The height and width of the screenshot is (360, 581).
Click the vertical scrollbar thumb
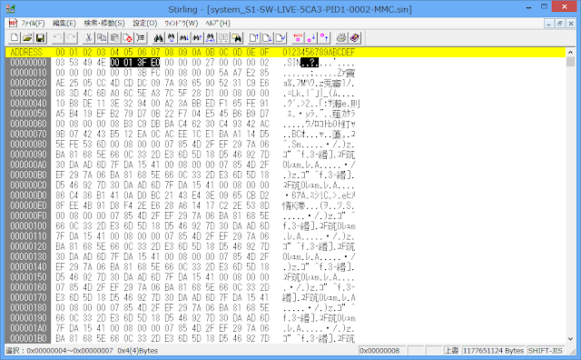571,62
